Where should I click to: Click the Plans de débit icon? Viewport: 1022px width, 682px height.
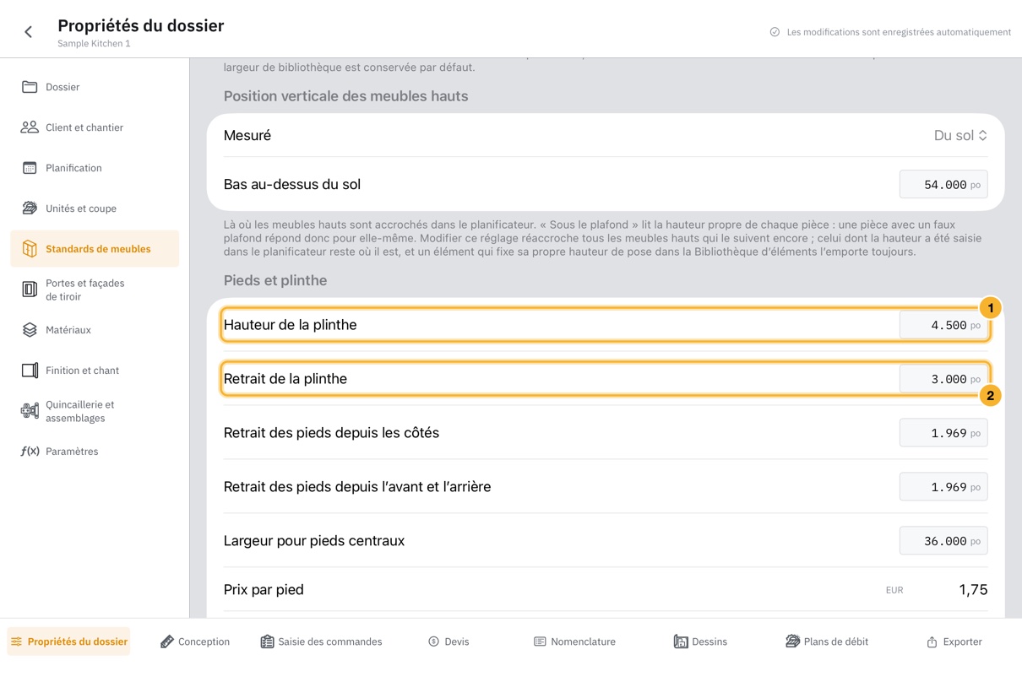coord(792,641)
